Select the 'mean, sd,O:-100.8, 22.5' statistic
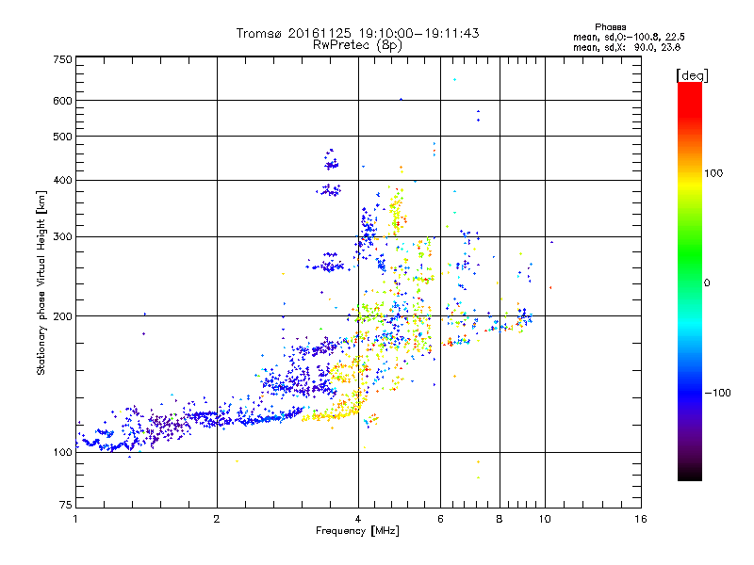 [x=629, y=37]
